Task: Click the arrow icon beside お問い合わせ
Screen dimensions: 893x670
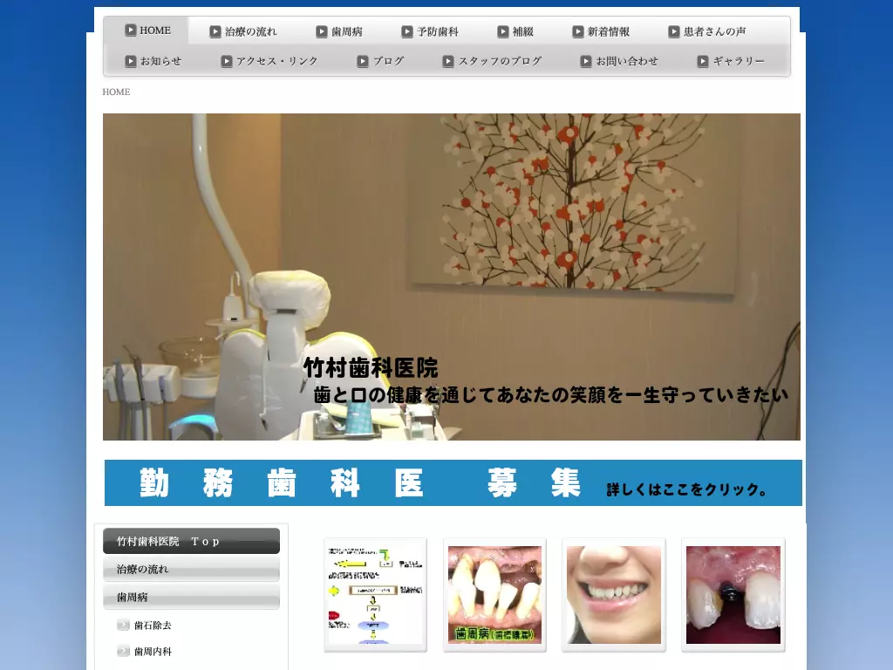Action: tap(586, 61)
